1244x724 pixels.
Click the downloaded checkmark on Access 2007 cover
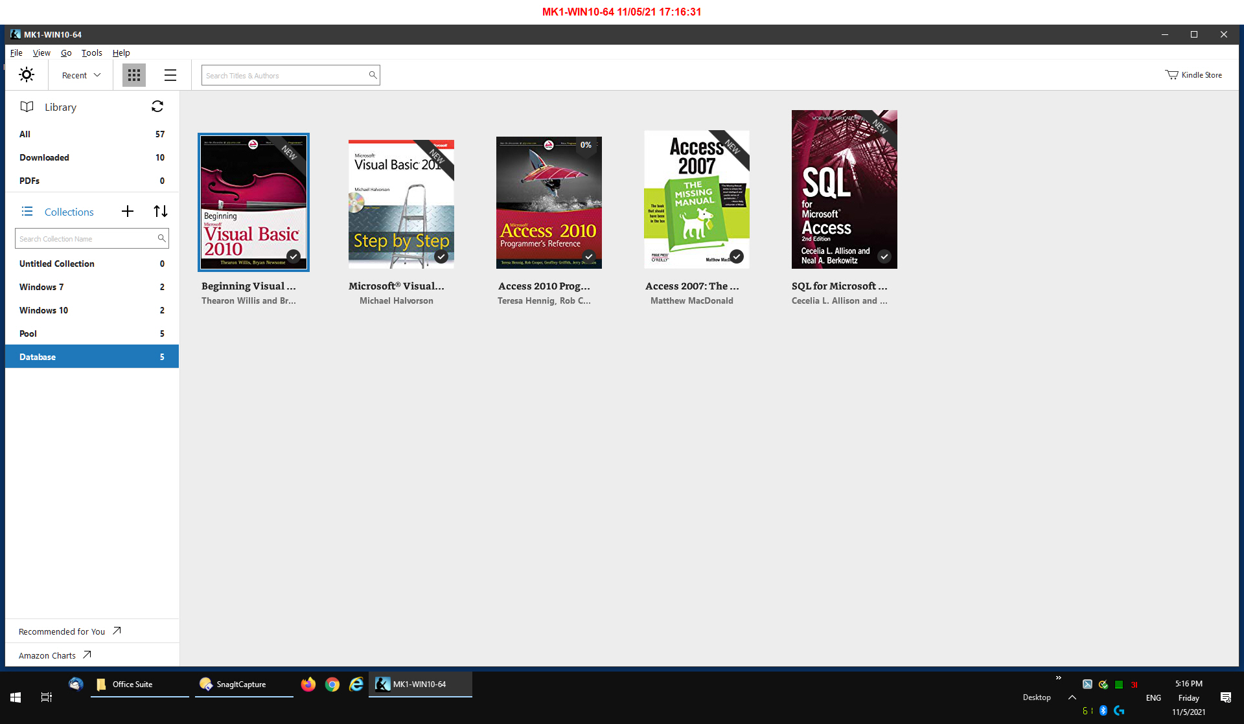coord(737,256)
